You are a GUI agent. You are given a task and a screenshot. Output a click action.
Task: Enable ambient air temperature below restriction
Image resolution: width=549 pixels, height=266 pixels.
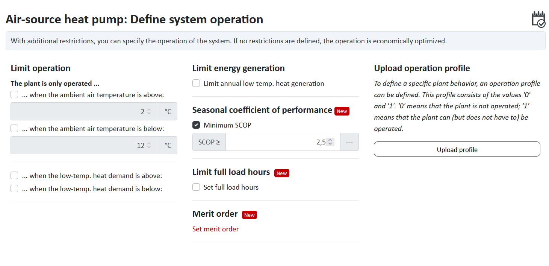click(x=14, y=128)
